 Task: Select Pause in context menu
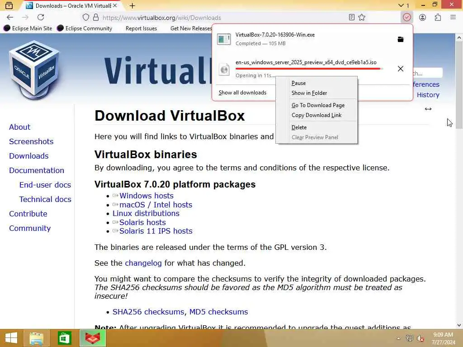click(x=298, y=83)
